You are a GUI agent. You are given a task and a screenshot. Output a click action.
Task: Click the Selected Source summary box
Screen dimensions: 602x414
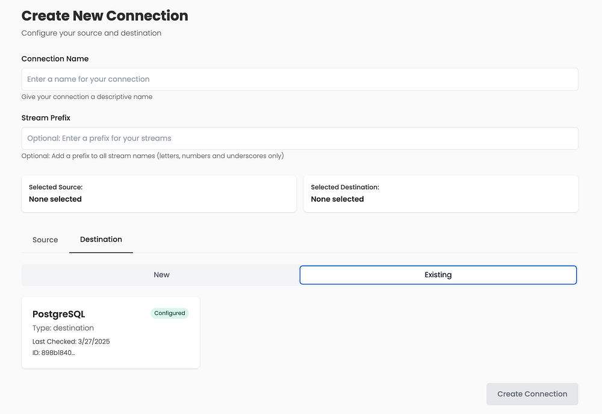[x=158, y=193]
